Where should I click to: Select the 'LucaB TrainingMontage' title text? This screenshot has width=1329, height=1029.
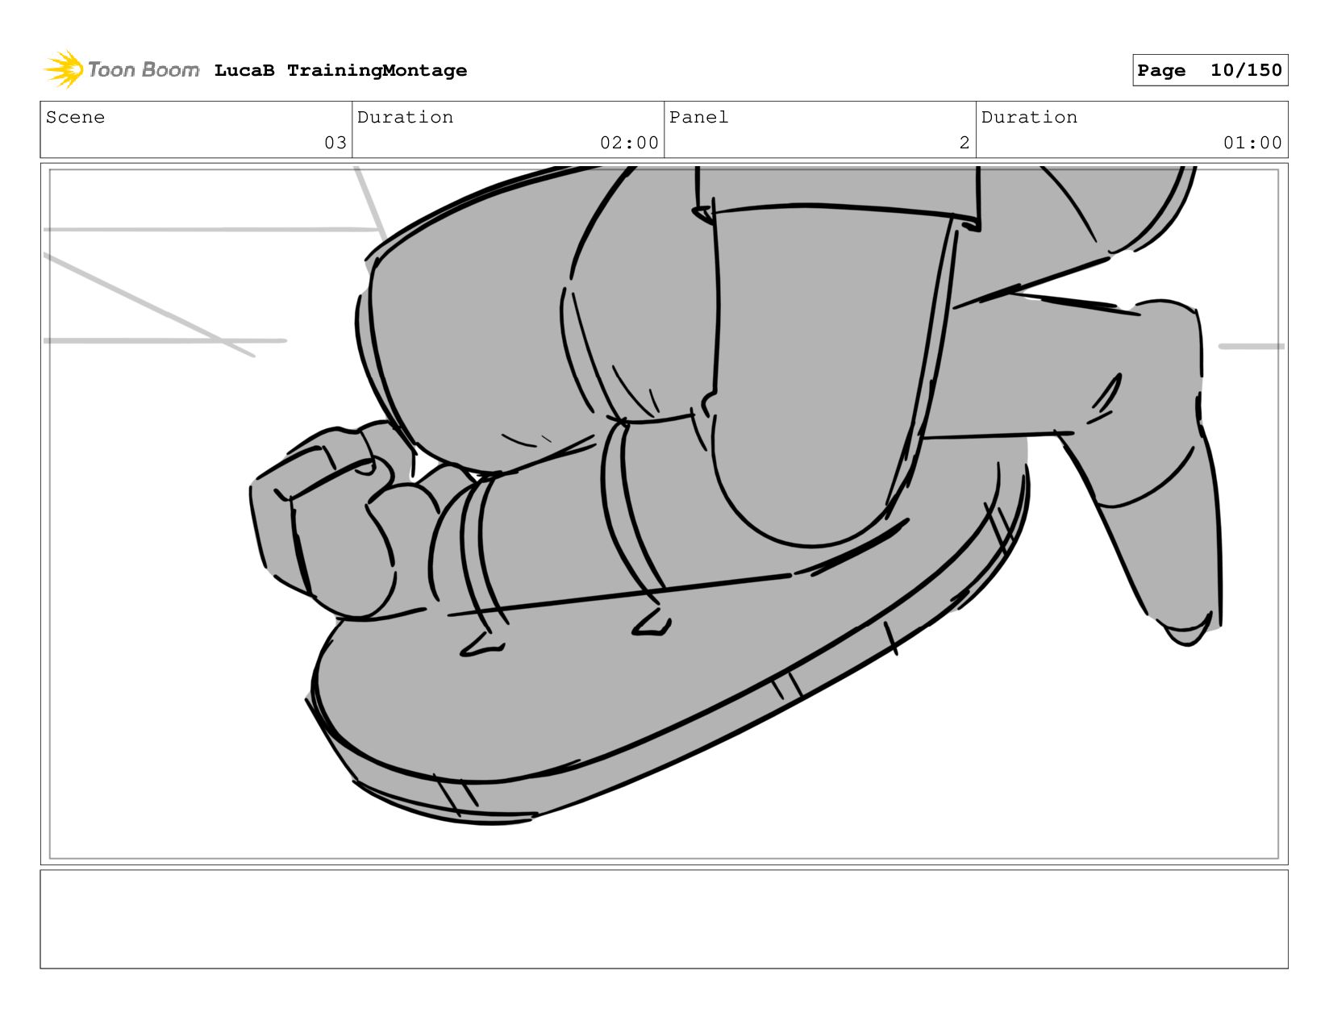tap(340, 70)
